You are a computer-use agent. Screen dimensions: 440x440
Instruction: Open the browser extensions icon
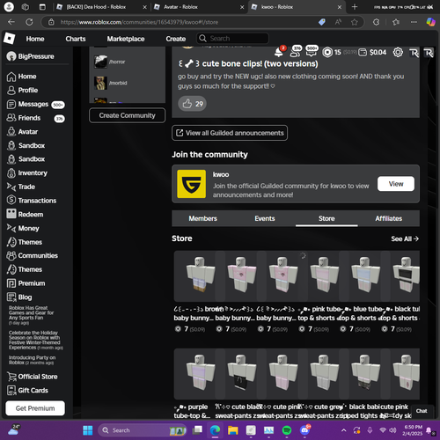377,22
